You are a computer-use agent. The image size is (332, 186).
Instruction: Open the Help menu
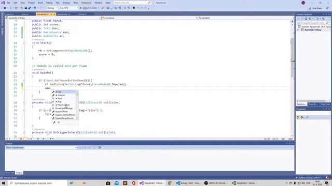[108, 3]
